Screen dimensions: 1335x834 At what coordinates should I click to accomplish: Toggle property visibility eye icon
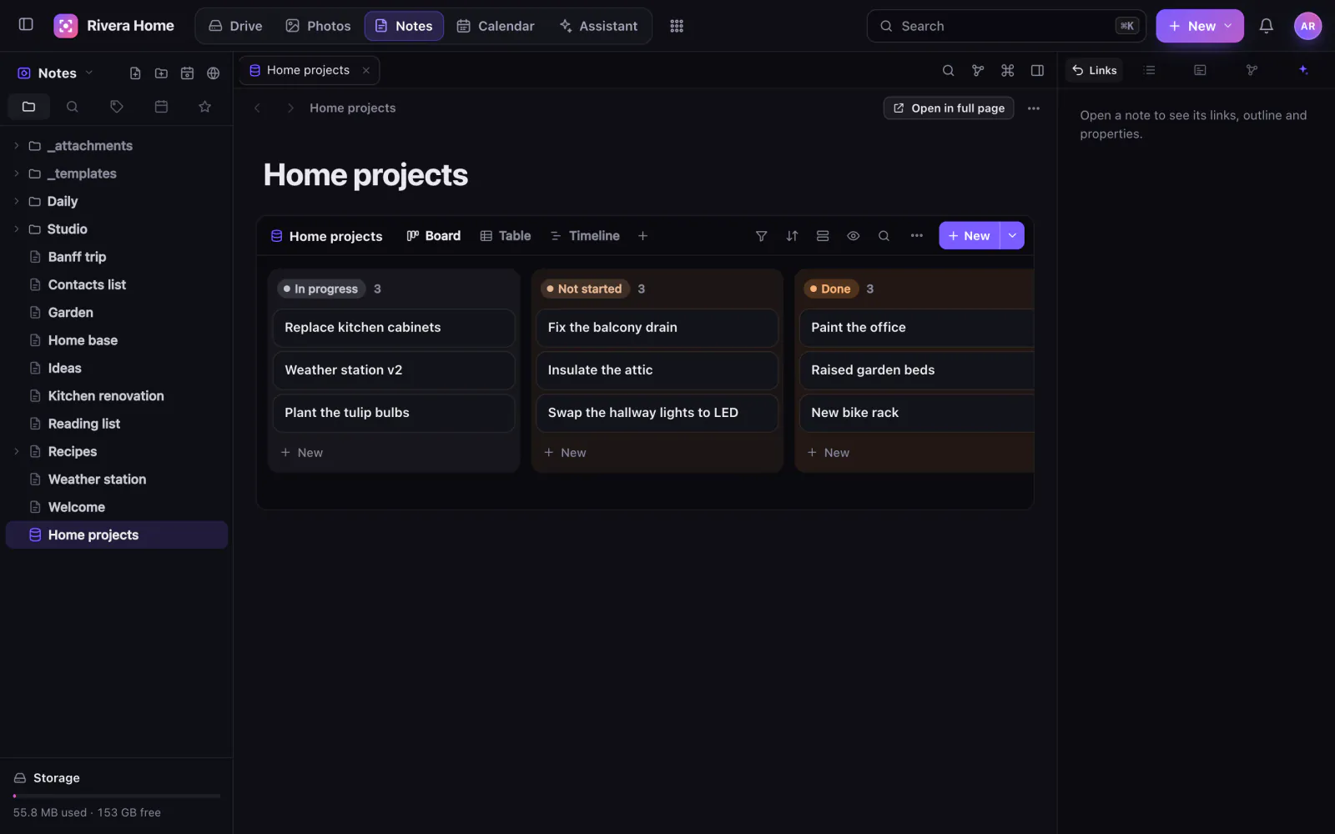[853, 236]
